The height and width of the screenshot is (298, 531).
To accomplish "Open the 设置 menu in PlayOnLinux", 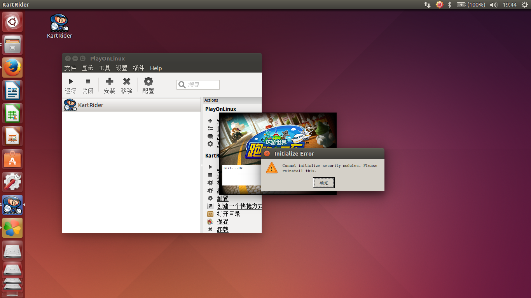I will click(x=122, y=68).
